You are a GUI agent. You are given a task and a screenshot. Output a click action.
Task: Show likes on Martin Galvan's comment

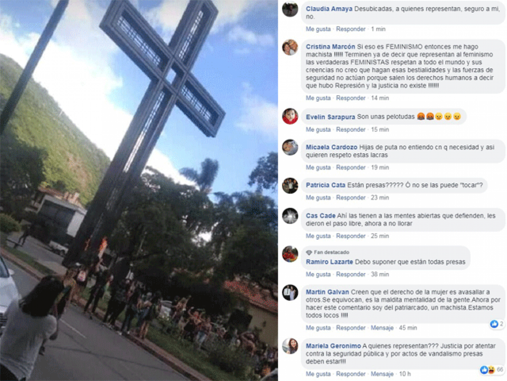click(x=497, y=324)
